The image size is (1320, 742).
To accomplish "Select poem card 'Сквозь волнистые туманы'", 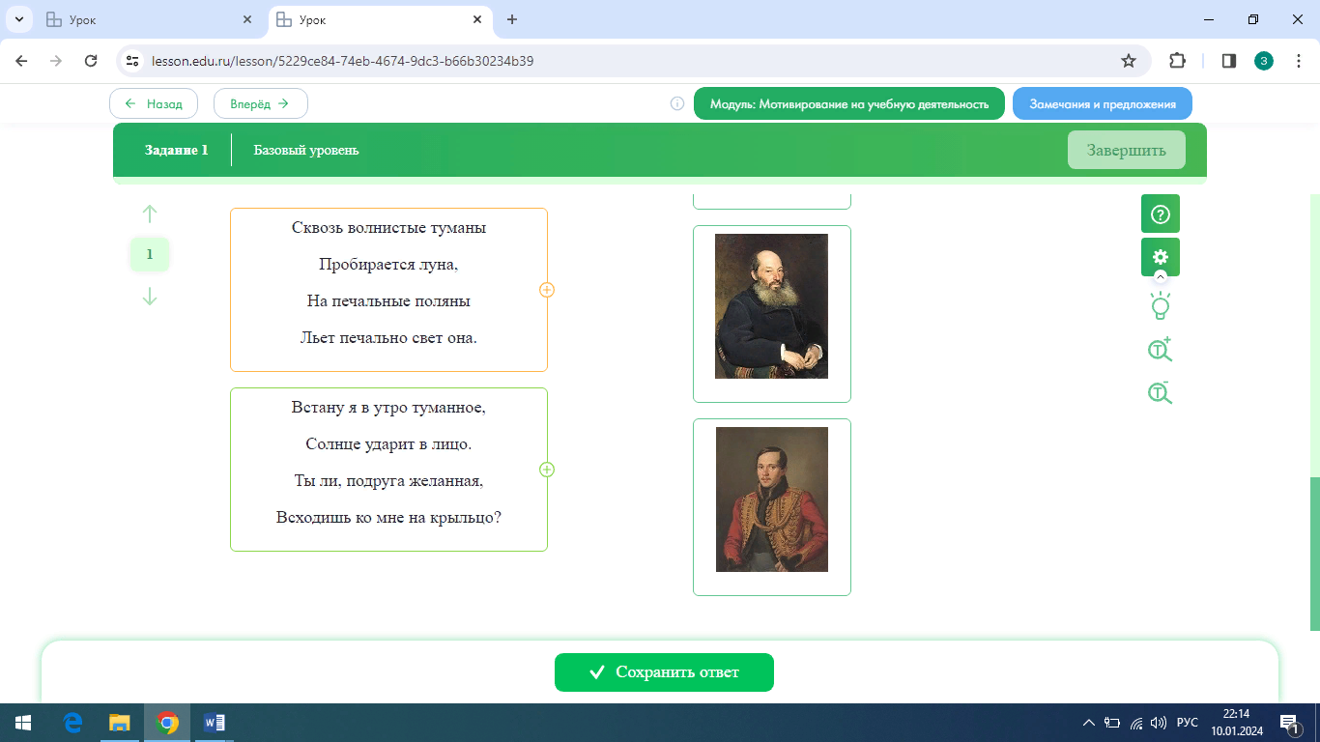I will tap(388, 290).
